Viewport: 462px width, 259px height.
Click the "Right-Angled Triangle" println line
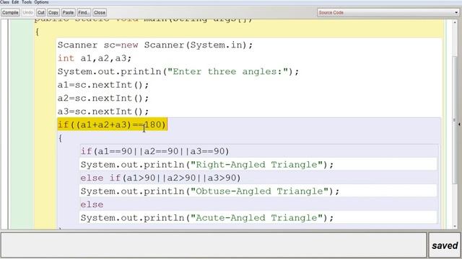(207, 165)
